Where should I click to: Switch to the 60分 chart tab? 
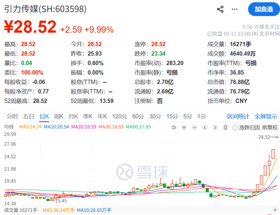coord(138,117)
